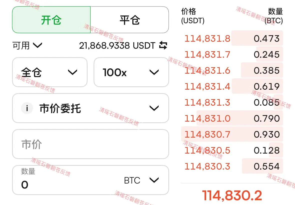Screen dimensions: 295x205
Task: Switch to the 平仓 tab
Action: coord(130,20)
